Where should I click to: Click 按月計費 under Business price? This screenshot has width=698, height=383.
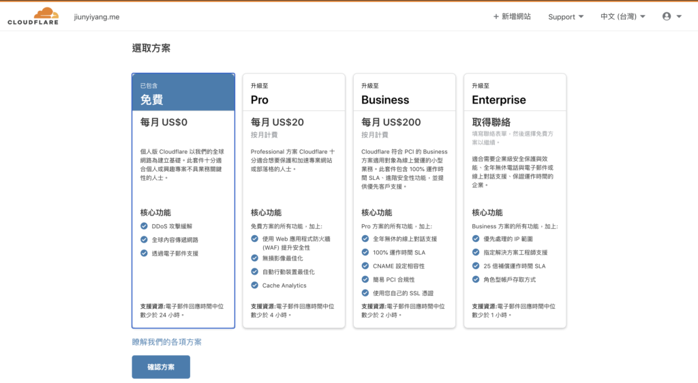point(374,135)
